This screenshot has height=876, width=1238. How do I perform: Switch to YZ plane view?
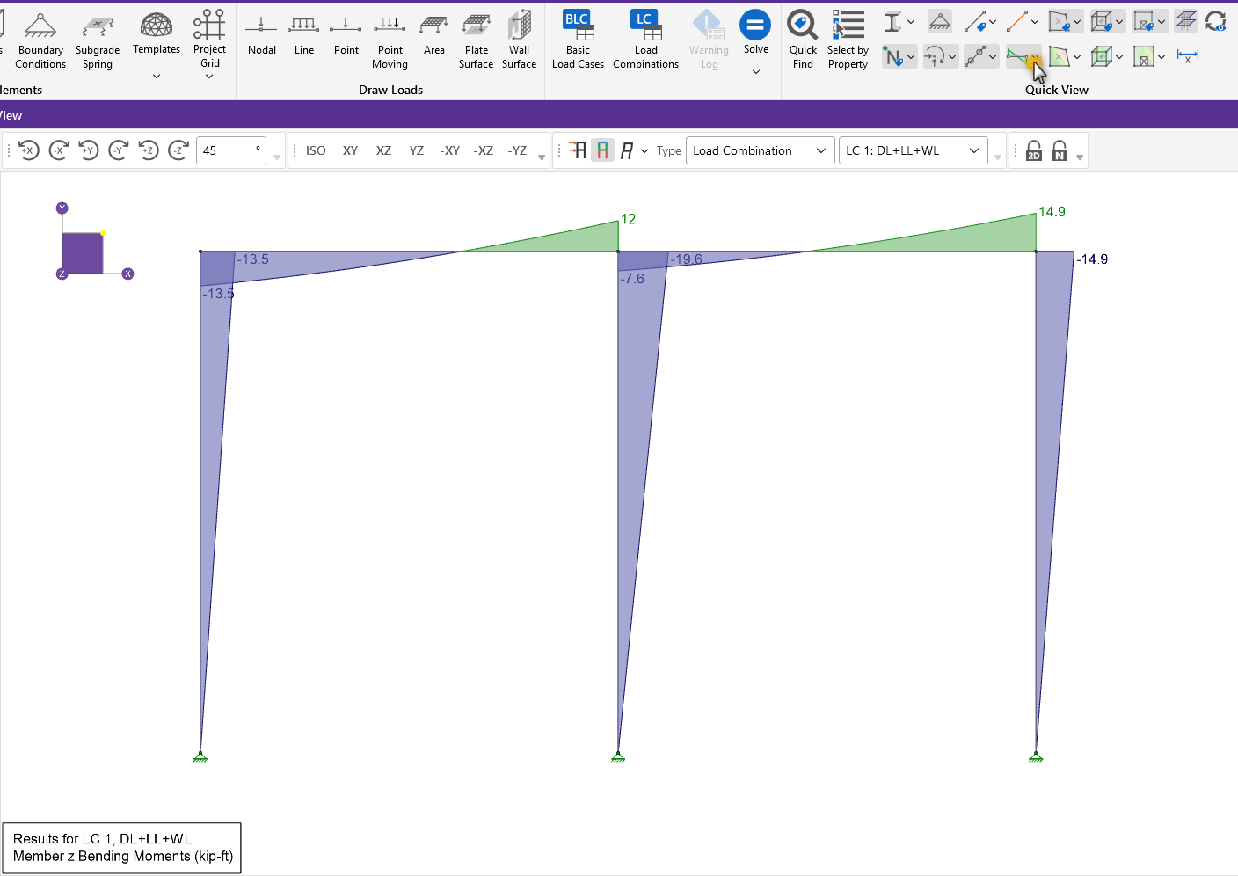pyautogui.click(x=417, y=150)
